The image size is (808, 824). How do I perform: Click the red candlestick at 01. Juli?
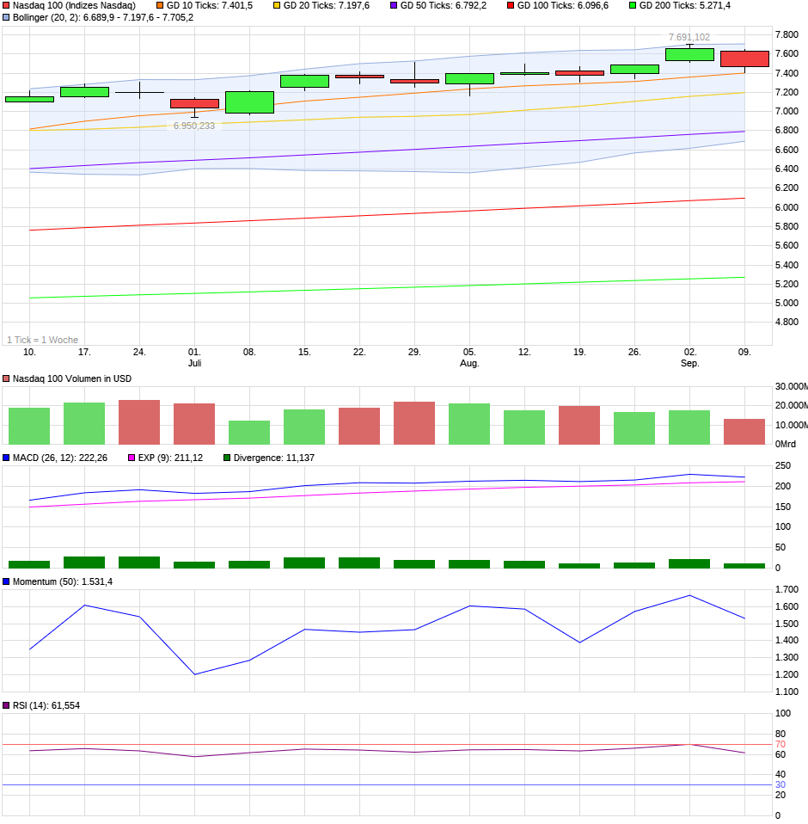tap(194, 103)
